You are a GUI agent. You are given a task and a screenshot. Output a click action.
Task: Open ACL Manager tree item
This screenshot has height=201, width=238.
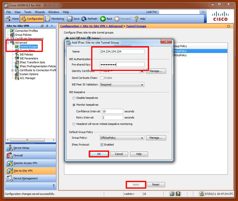(x=28, y=78)
